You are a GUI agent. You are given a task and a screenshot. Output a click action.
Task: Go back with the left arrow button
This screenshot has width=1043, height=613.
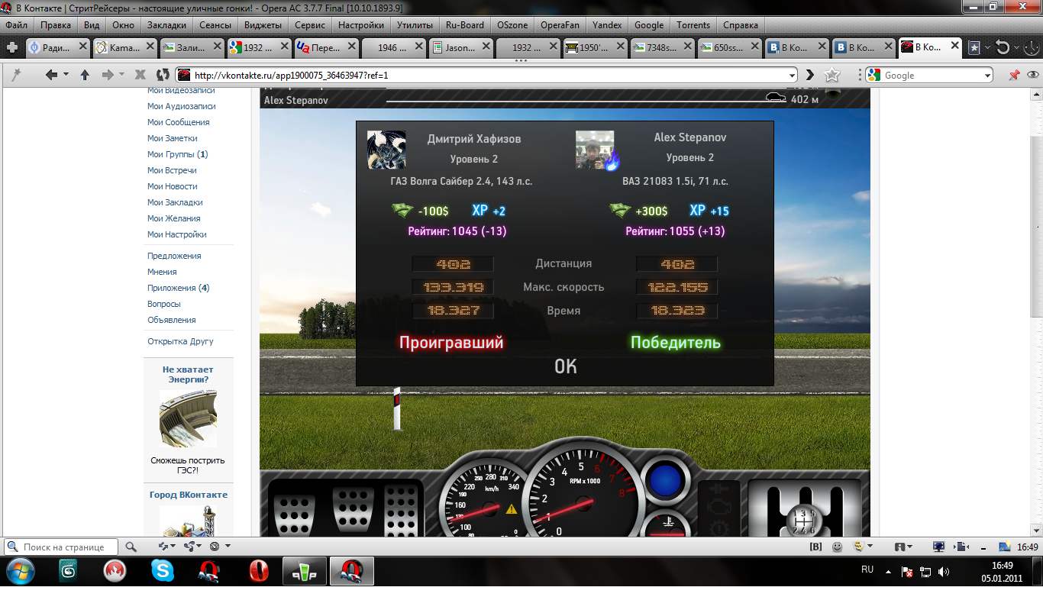pyautogui.click(x=51, y=75)
